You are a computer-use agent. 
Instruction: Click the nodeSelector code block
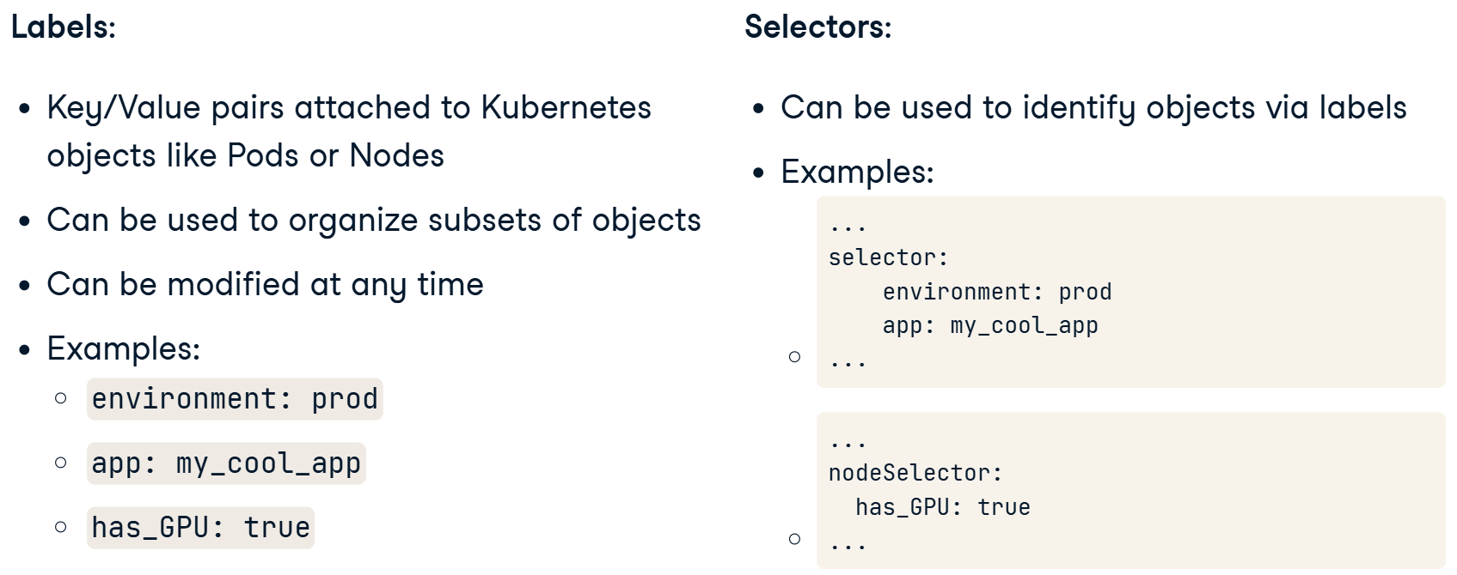click(x=1130, y=491)
